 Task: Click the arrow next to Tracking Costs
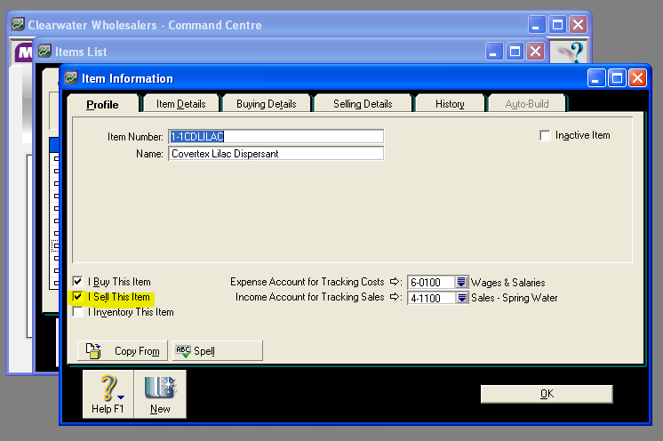[x=395, y=282]
